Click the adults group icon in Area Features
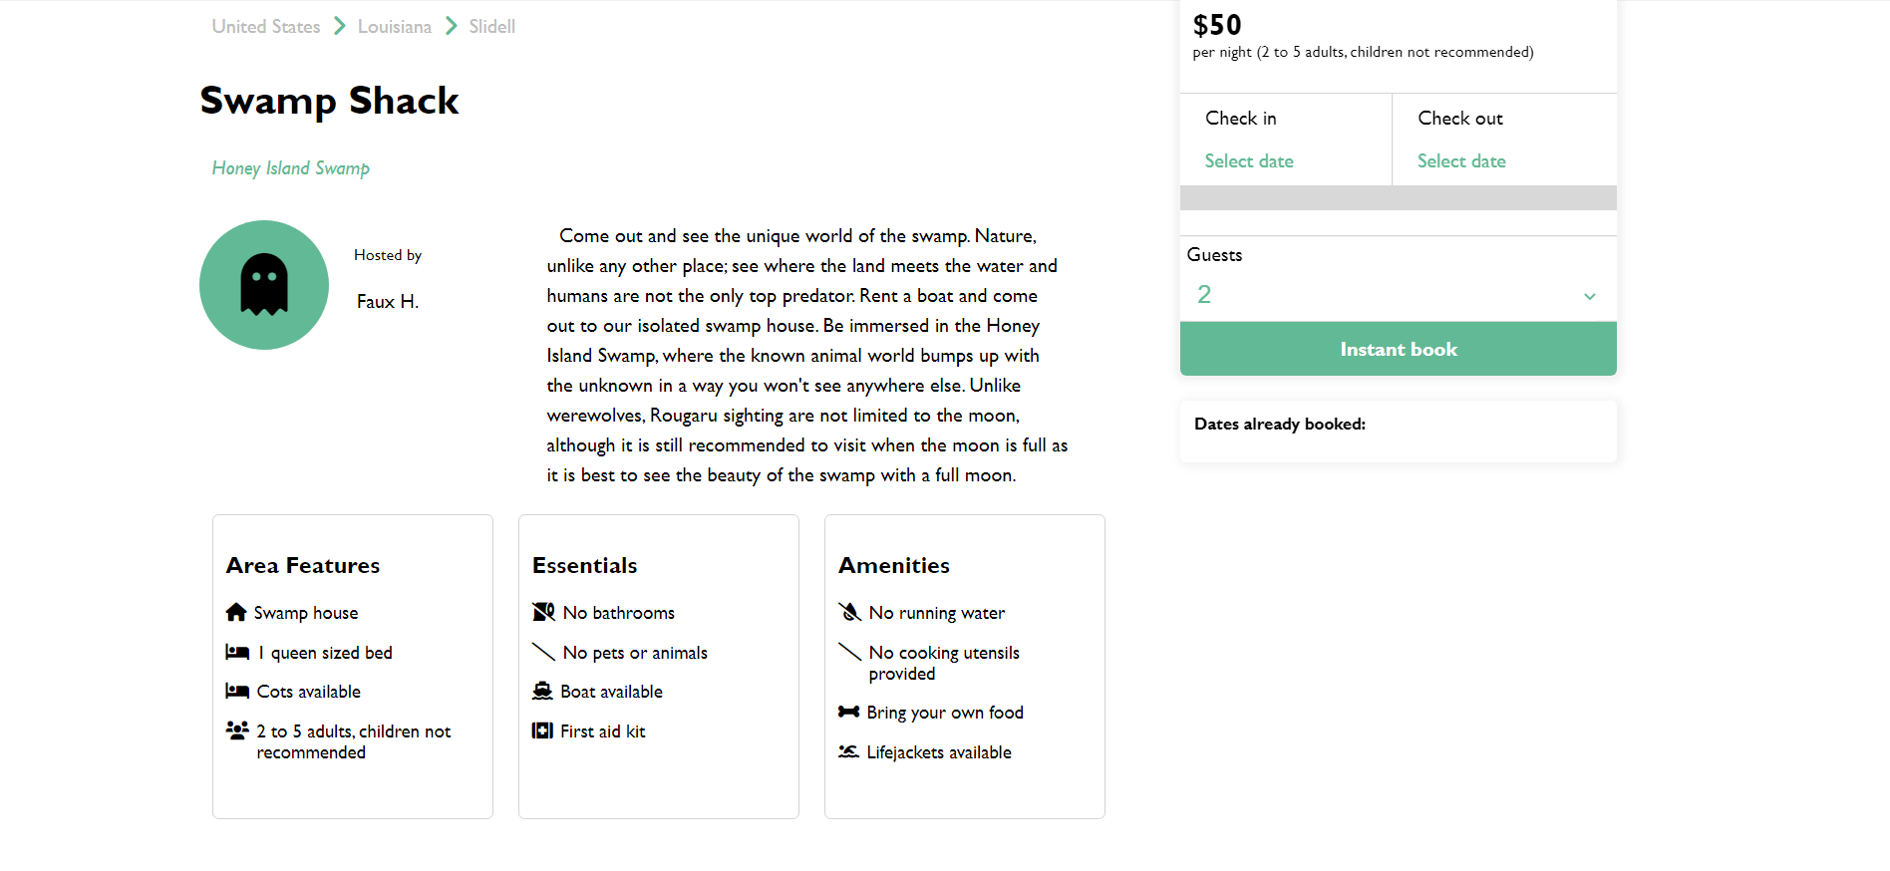The width and height of the screenshot is (1890, 871). pyautogui.click(x=236, y=730)
